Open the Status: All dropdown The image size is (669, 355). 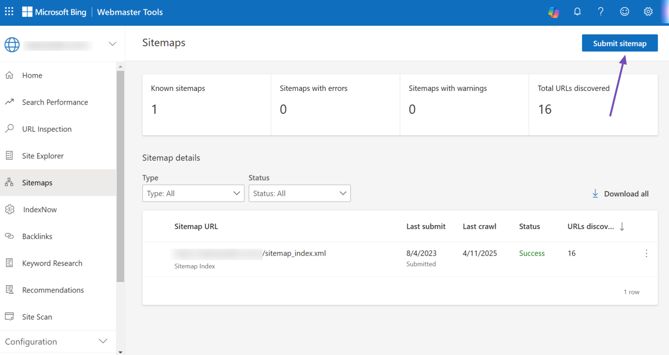tap(299, 194)
